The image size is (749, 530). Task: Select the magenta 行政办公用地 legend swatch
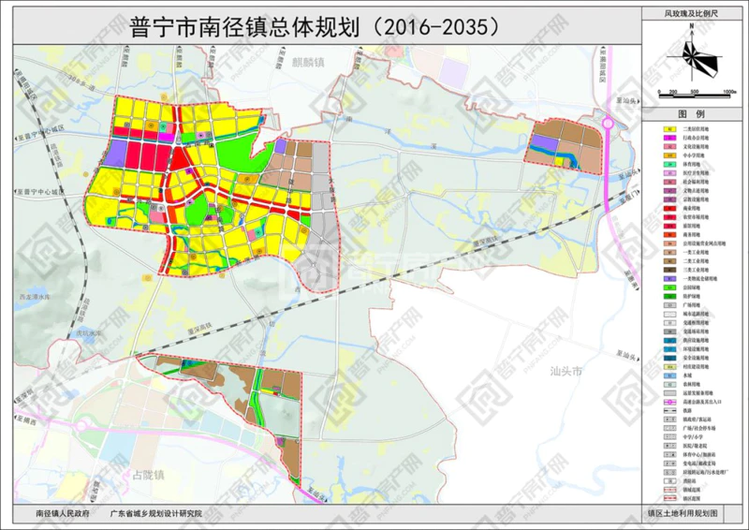click(x=669, y=137)
